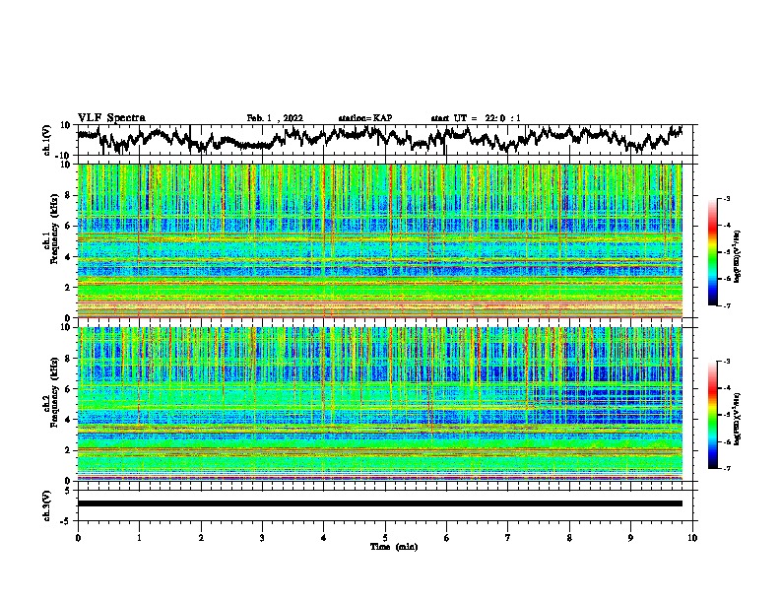Viewport: 780px width, 603px height.
Task: Click the 2 kHz tick of ch.1 spectrogram
Action: pyautogui.click(x=69, y=287)
